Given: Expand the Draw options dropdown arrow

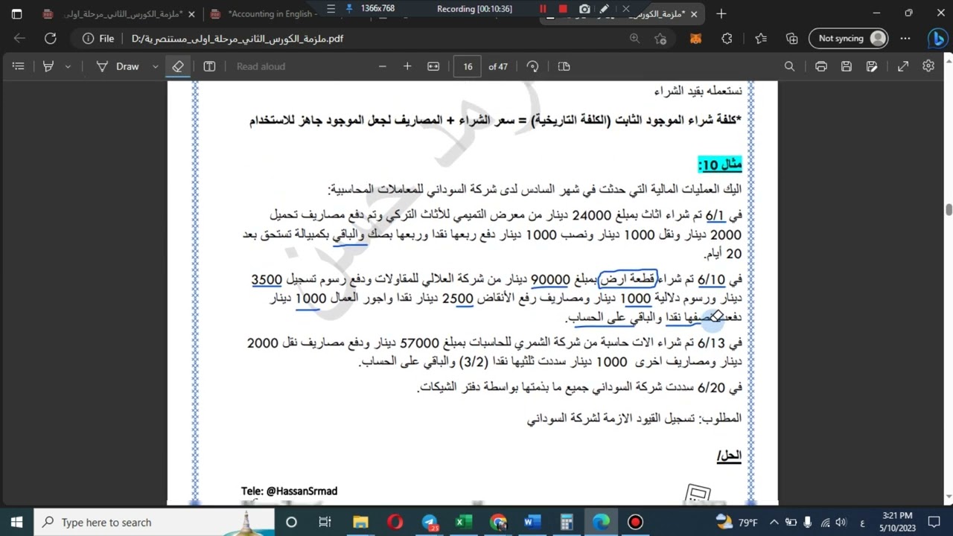Looking at the screenshot, I should [x=155, y=66].
